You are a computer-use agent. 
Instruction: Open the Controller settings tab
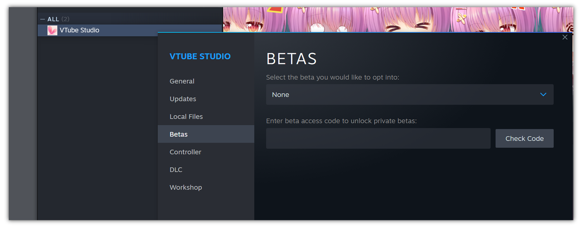[206, 152]
